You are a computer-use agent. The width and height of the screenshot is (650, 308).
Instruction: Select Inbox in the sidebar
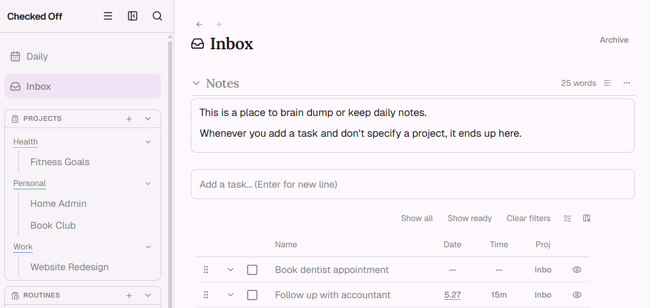point(83,86)
